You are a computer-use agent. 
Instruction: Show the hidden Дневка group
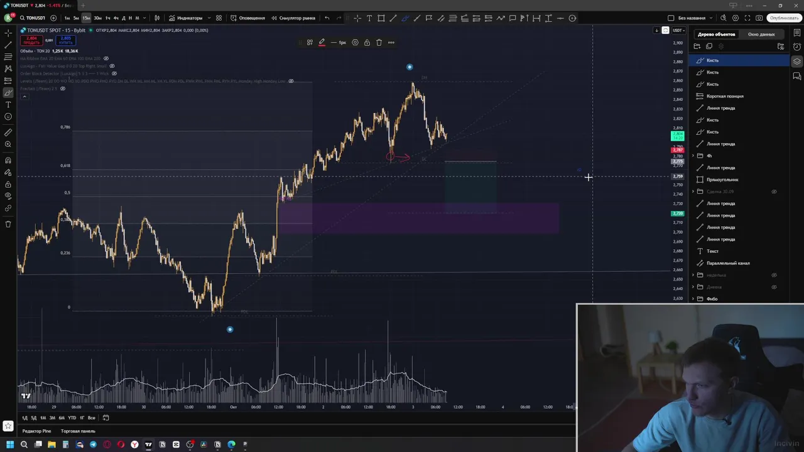[x=774, y=287]
